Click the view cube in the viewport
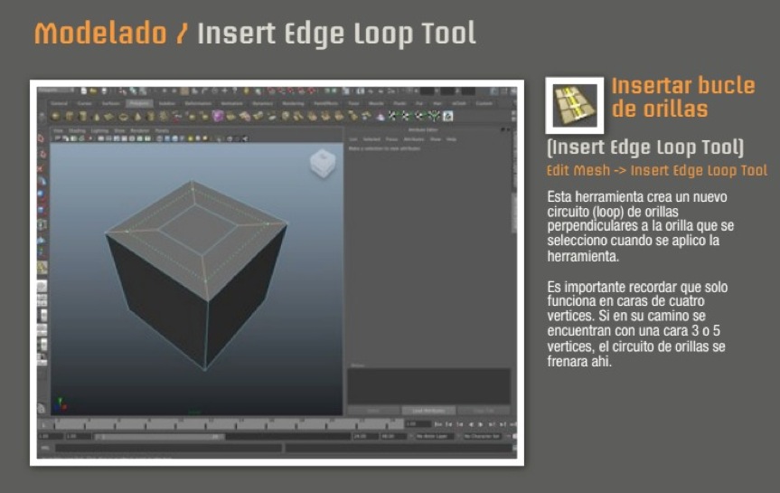The width and height of the screenshot is (780, 493). [323, 164]
